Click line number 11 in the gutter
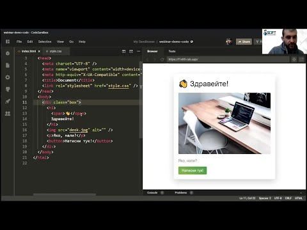 [x=25, y=102]
